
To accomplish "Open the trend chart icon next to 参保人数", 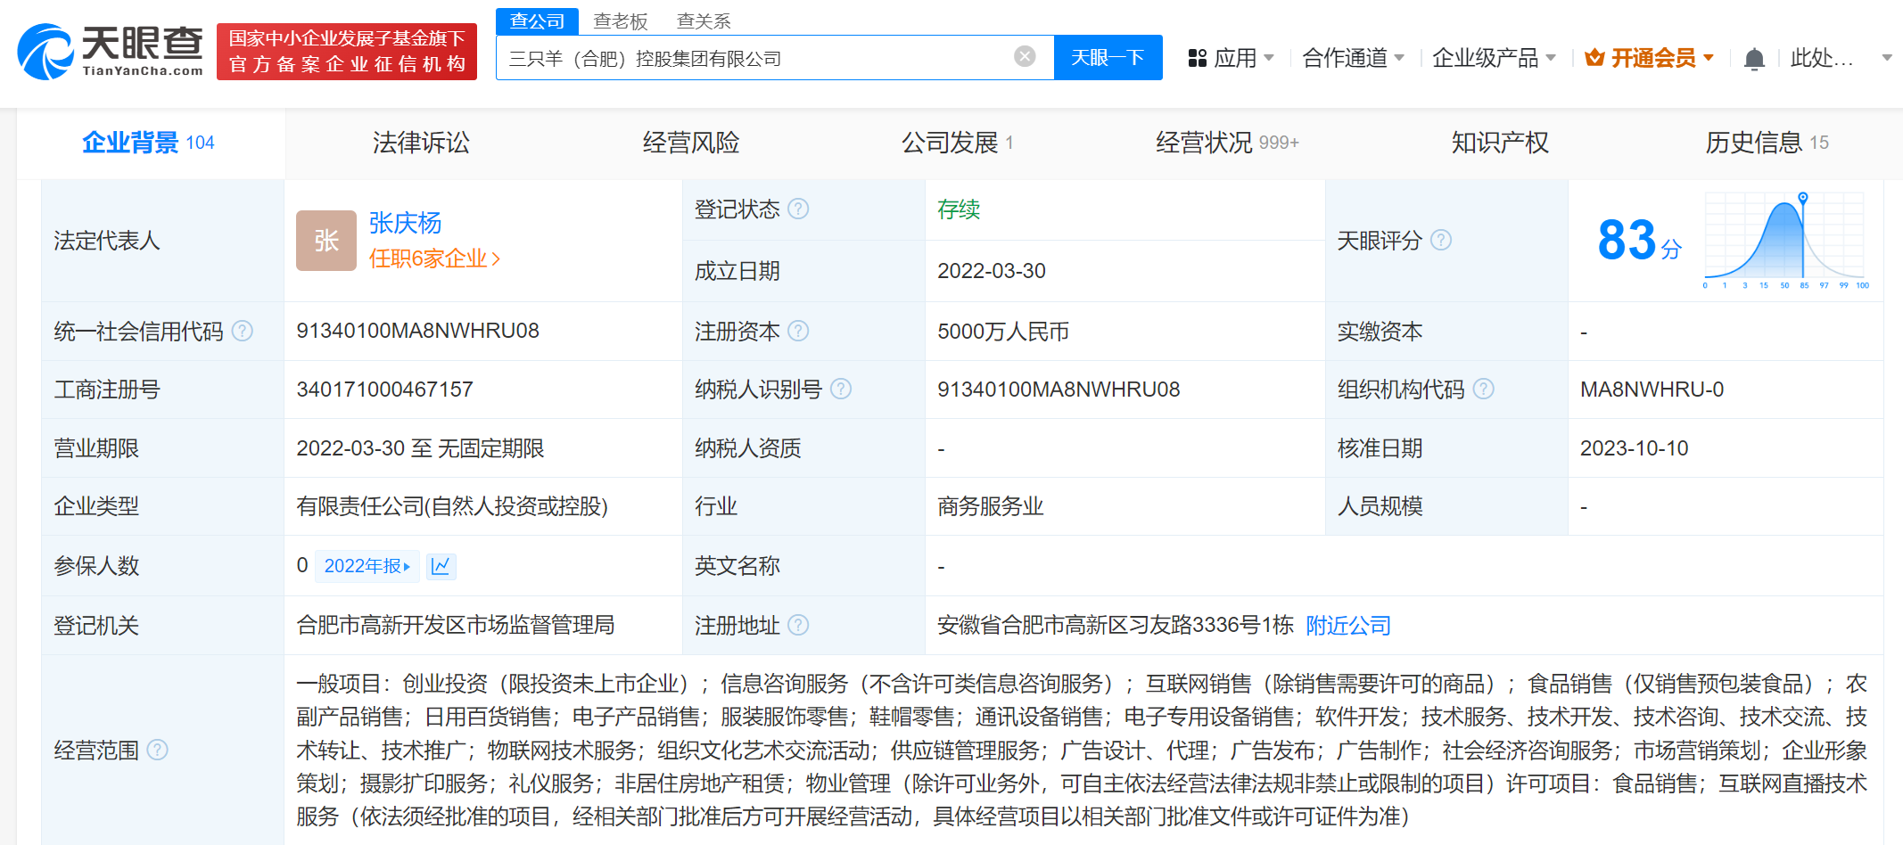I will [441, 566].
